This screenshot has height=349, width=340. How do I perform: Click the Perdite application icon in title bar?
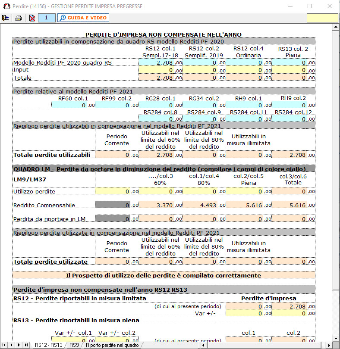click(6, 6)
